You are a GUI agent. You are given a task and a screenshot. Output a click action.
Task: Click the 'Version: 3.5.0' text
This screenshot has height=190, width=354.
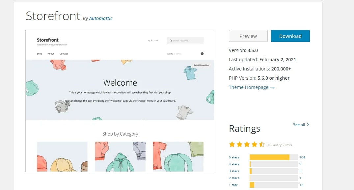coord(243,50)
